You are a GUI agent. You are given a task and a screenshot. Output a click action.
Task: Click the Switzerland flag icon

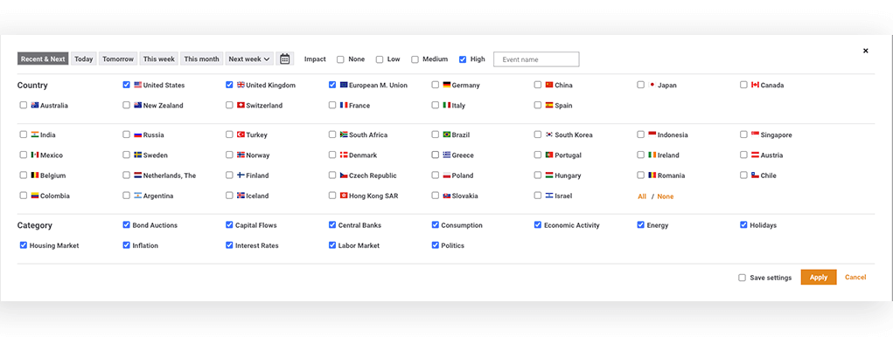click(x=241, y=105)
